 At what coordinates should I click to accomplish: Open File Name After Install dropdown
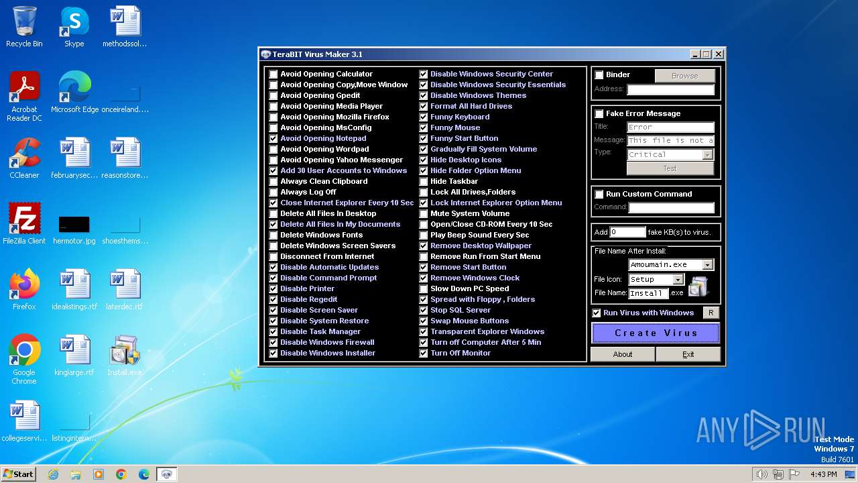(x=707, y=265)
